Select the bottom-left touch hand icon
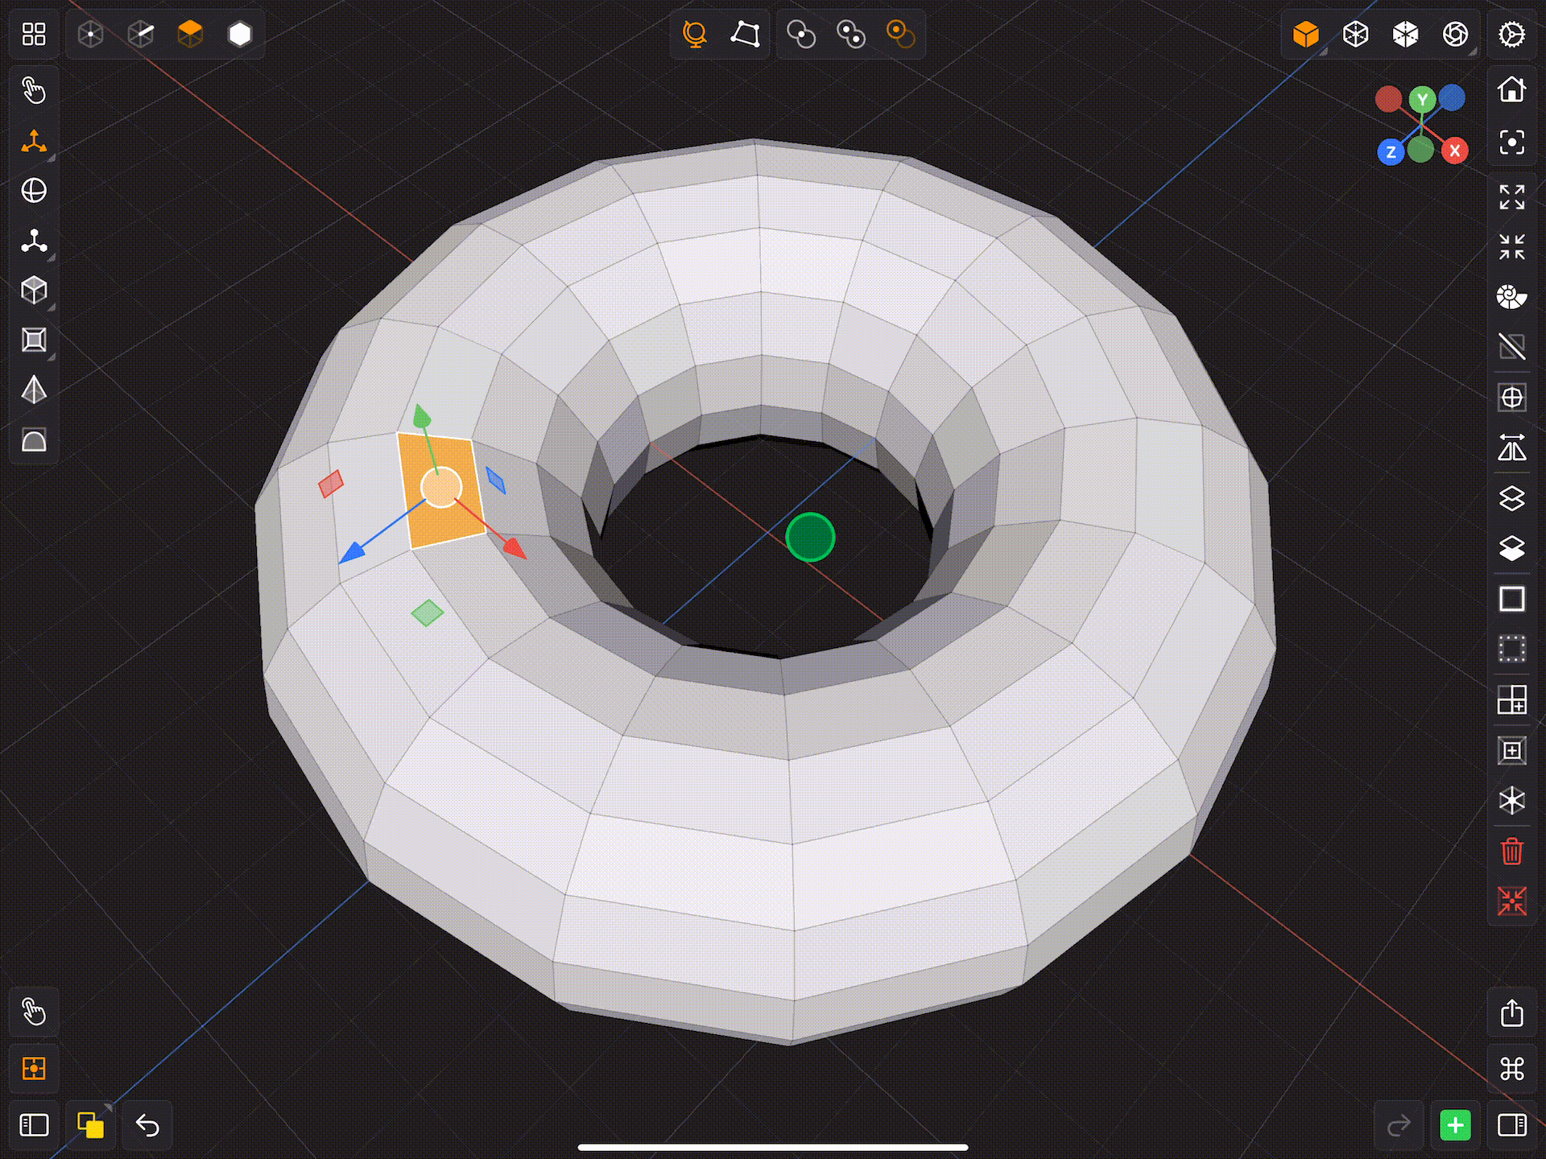This screenshot has width=1546, height=1159. [x=34, y=1012]
